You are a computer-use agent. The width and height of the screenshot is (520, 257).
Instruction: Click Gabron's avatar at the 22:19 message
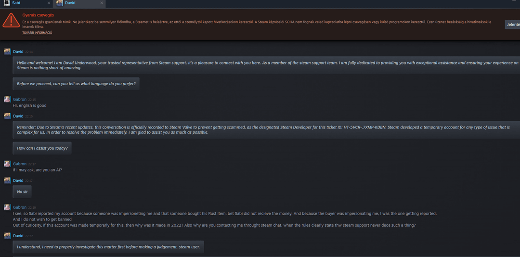tap(7, 207)
